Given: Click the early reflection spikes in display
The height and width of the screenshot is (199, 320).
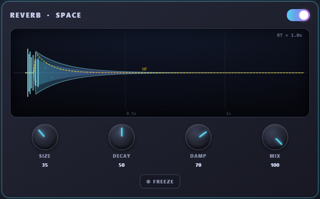Looking at the screenshot, I should (33, 73).
